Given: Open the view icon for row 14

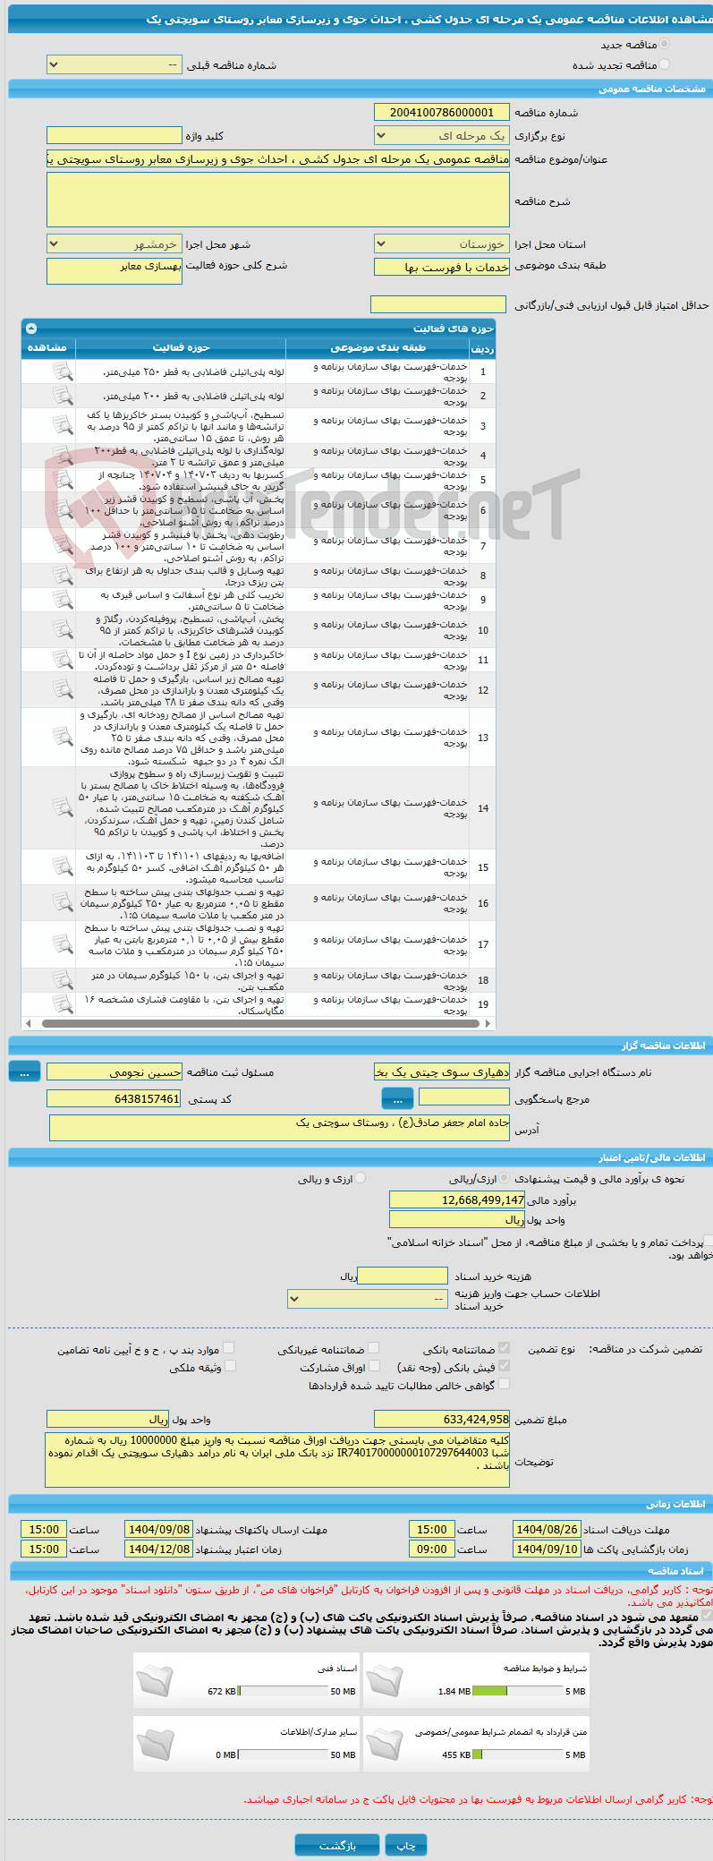Looking at the screenshot, I should pos(63,808).
